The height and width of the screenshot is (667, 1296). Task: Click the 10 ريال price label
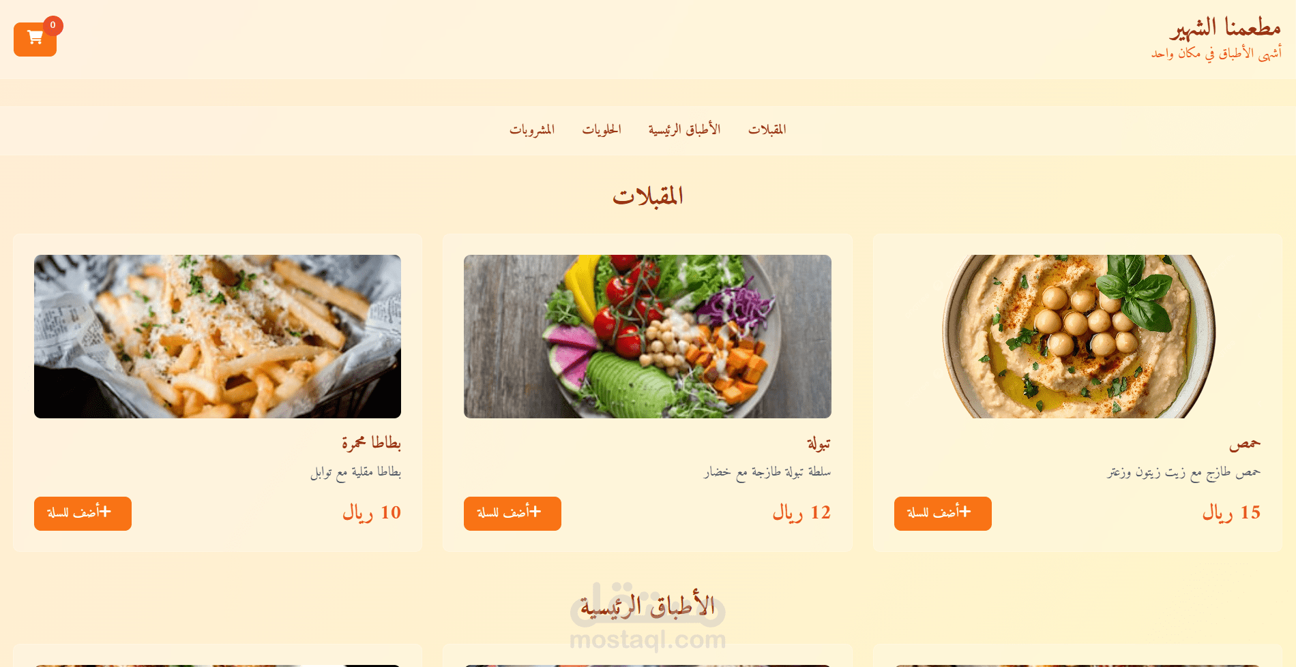click(x=372, y=512)
